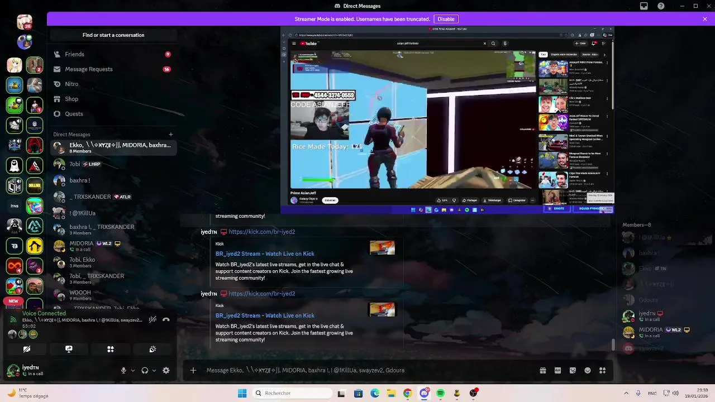This screenshot has height=402, width=715.
Task: Go to Direct Messages home icon
Action: 24,22
